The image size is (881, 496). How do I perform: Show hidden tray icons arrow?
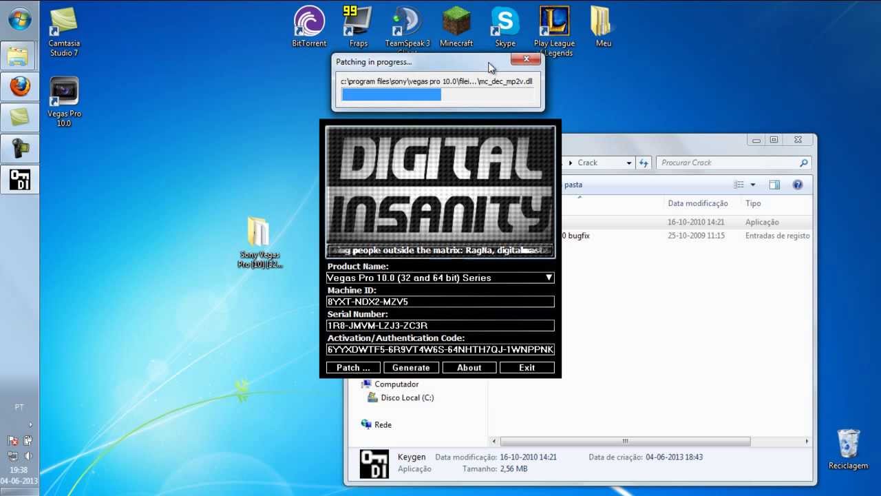coord(30,425)
